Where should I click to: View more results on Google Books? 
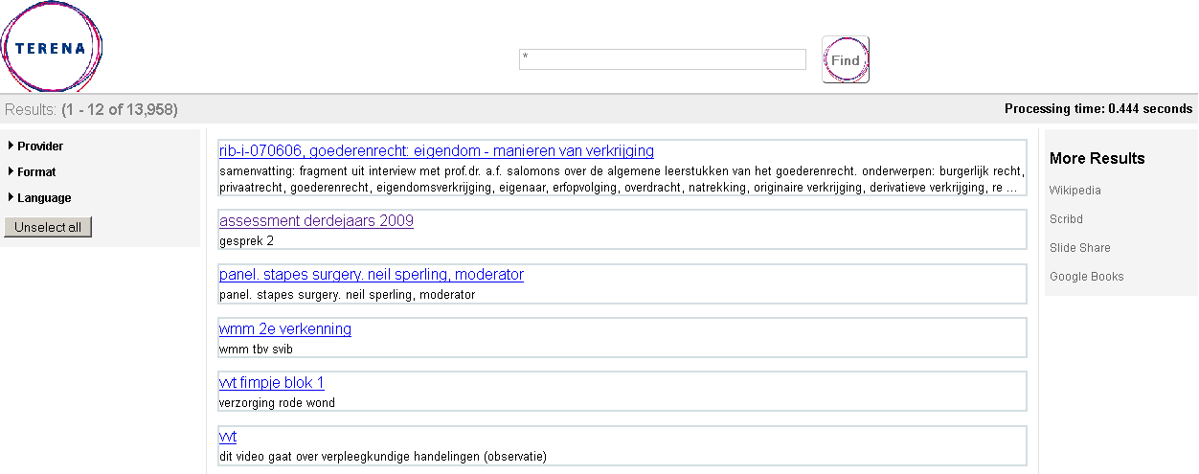click(1086, 277)
